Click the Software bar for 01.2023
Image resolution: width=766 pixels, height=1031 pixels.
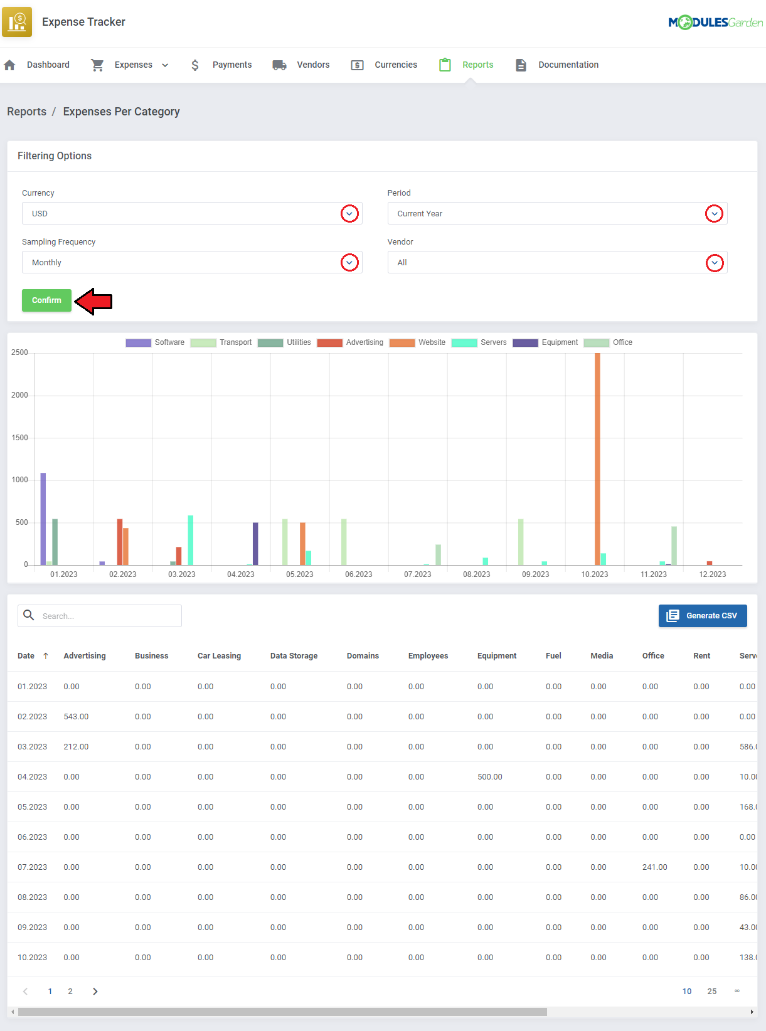click(x=43, y=519)
